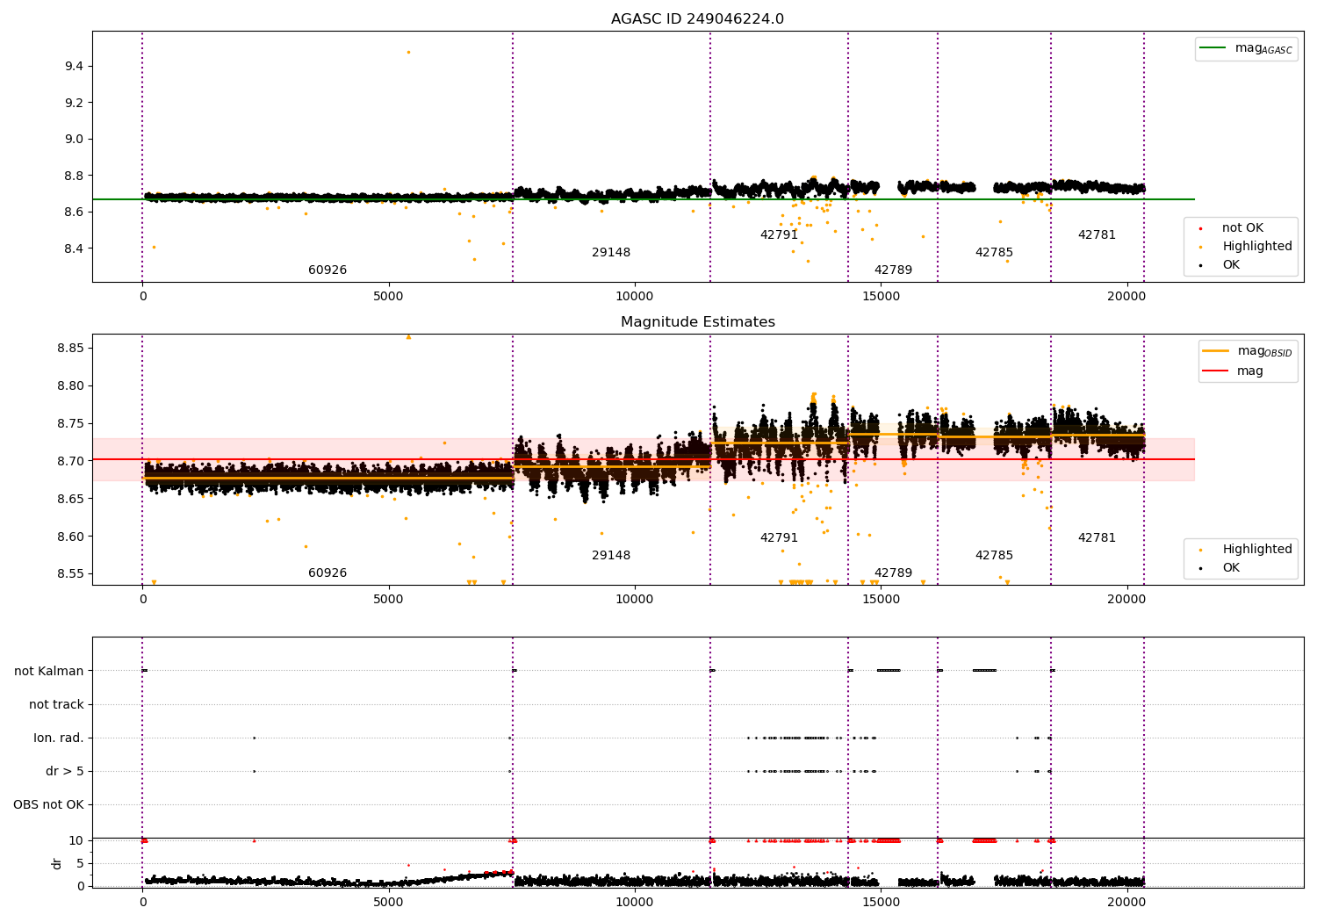The image size is (1317, 922).
Task: Click the 10 tick on dr axis
Action: click(76, 841)
